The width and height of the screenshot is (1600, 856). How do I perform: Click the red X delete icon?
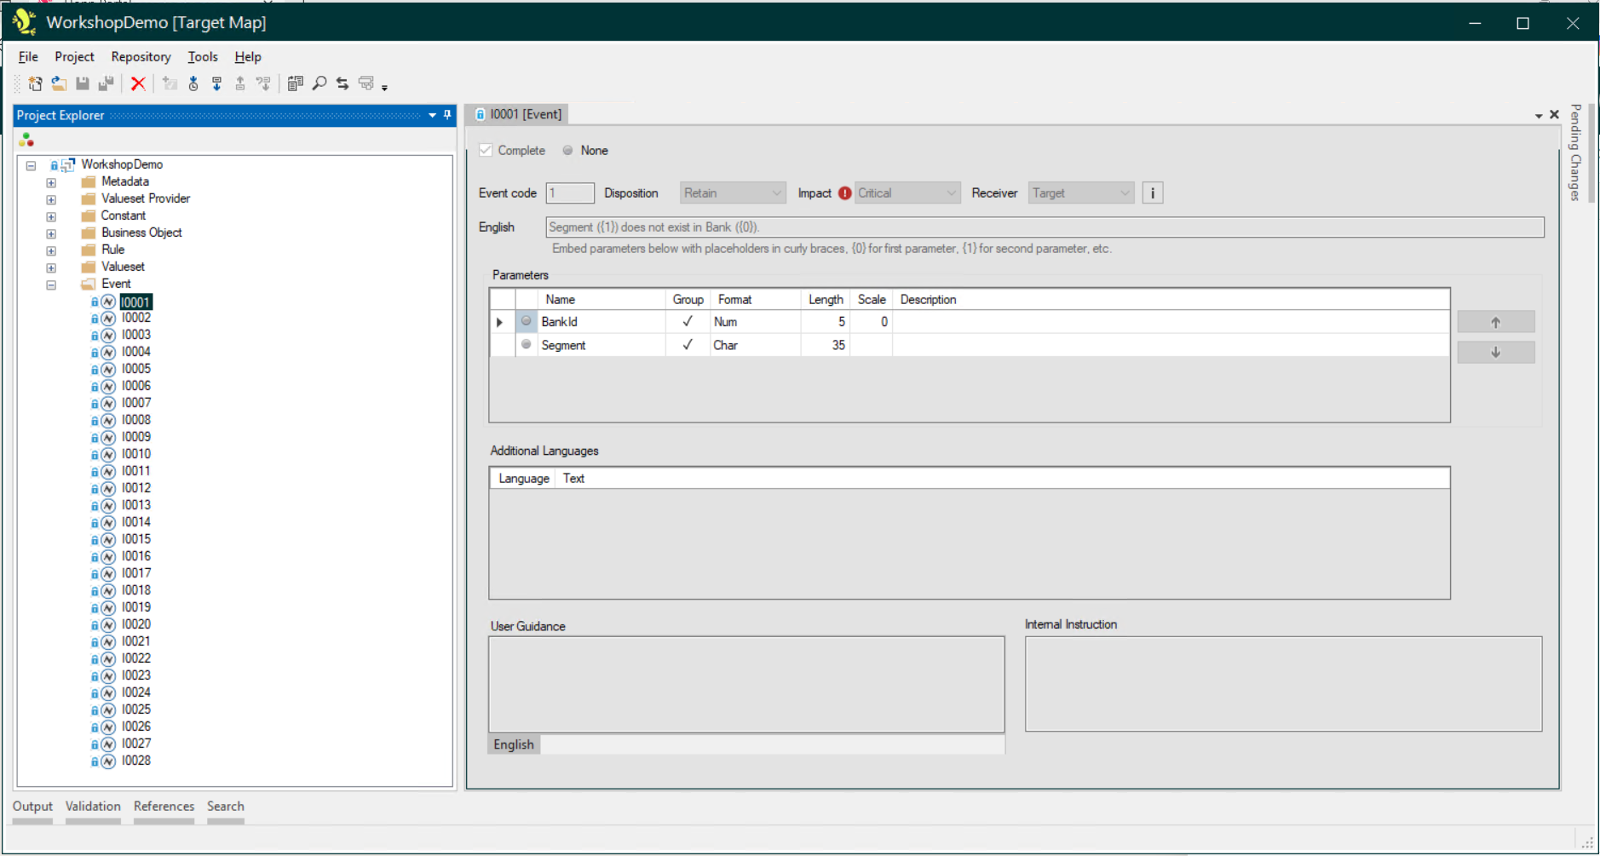point(138,83)
